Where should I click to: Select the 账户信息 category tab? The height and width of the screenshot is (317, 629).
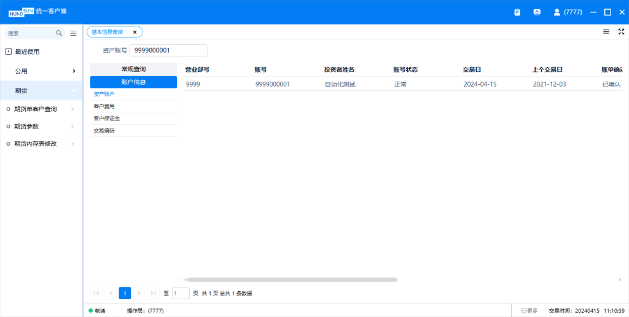click(x=133, y=82)
